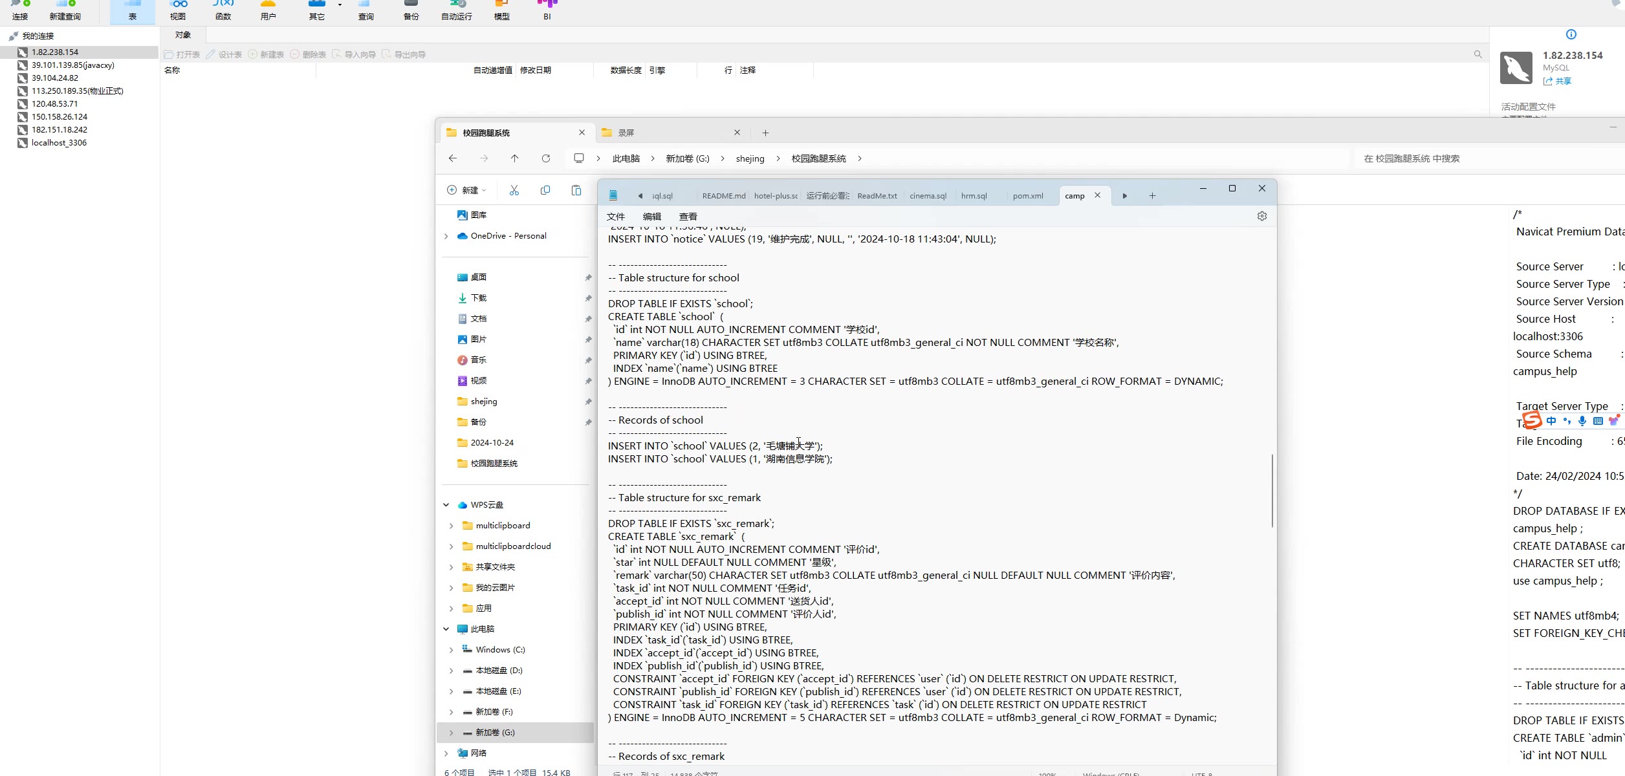This screenshot has width=1625, height=776.
Task: Switch to 录屏 tab in File Explorer
Action: point(671,133)
